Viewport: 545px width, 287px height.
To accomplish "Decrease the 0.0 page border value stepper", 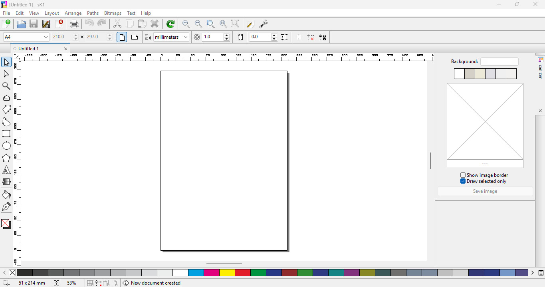I will 274,39.
